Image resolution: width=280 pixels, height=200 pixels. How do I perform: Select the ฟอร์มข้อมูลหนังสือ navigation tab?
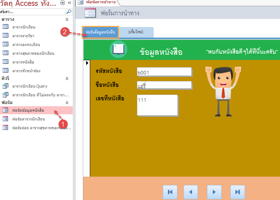100,32
